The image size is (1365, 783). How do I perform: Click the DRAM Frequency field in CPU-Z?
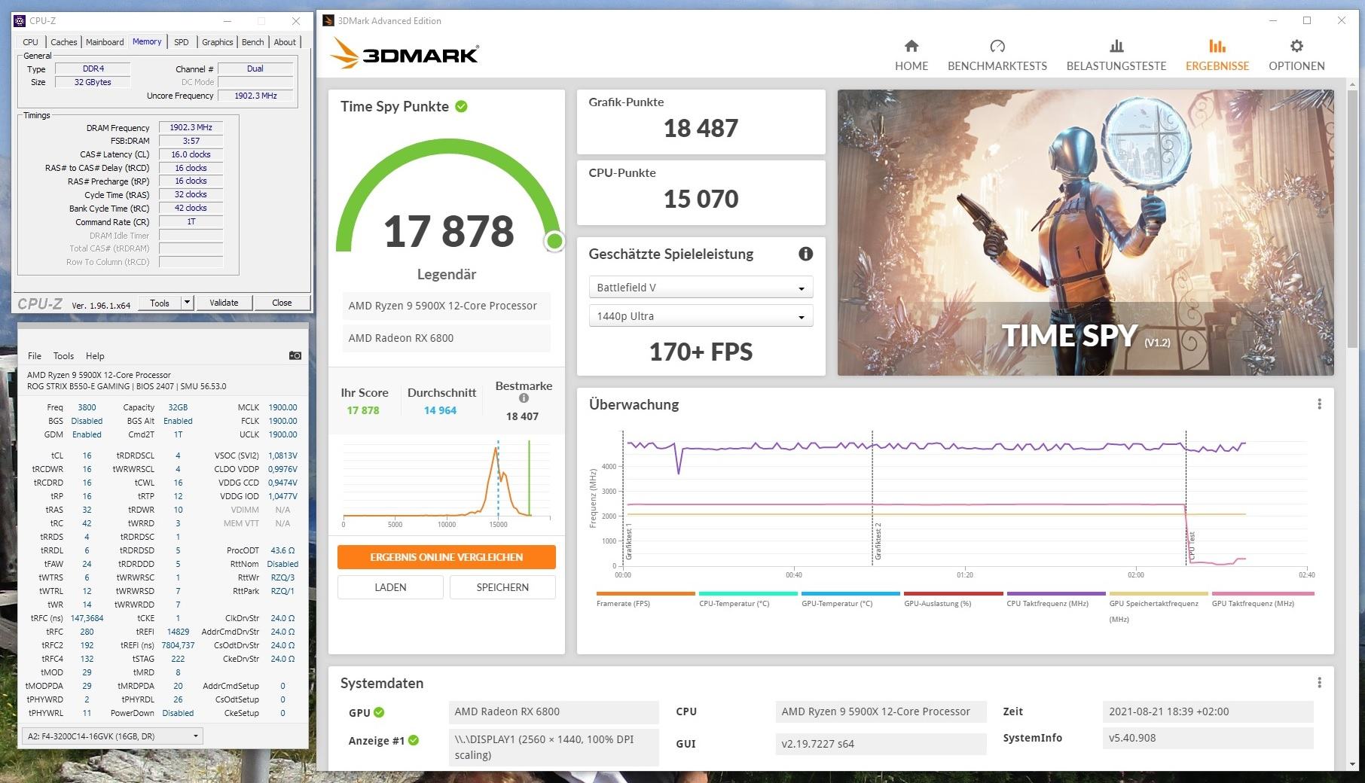click(x=191, y=127)
